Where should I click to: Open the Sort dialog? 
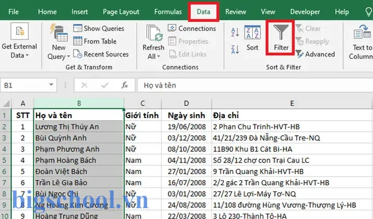252,38
